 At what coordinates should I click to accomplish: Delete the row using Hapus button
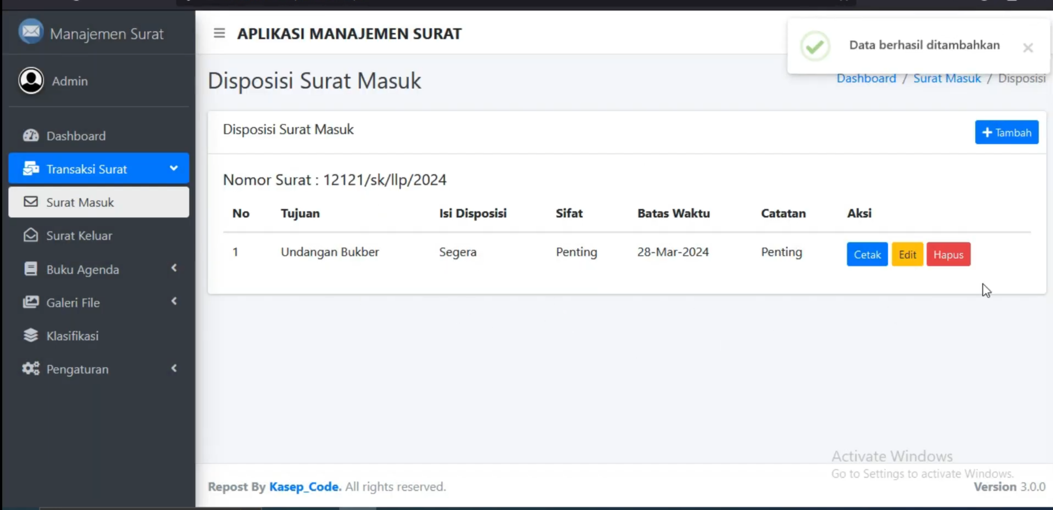[x=948, y=254]
